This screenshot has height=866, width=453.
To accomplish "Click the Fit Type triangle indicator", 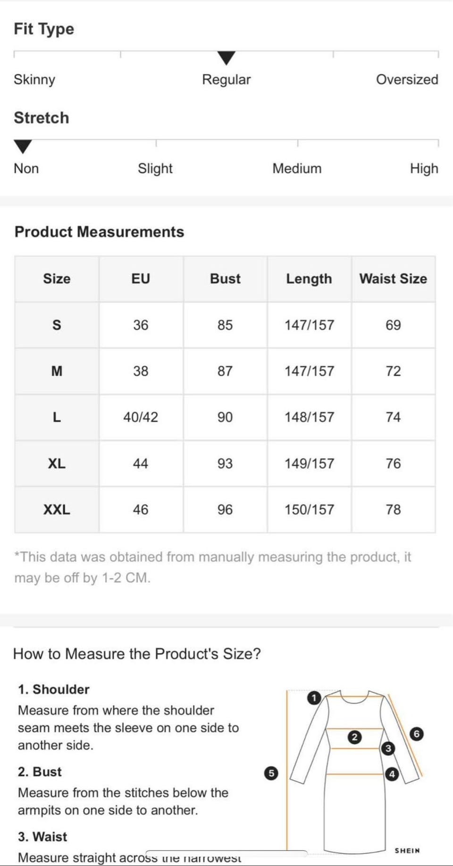I will tap(226, 58).
